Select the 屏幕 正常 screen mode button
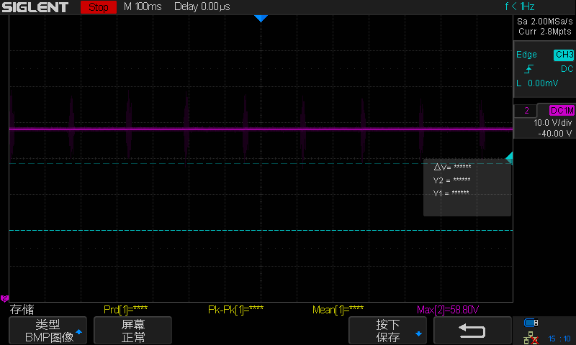The image size is (576, 345). (x=133, y=331)
